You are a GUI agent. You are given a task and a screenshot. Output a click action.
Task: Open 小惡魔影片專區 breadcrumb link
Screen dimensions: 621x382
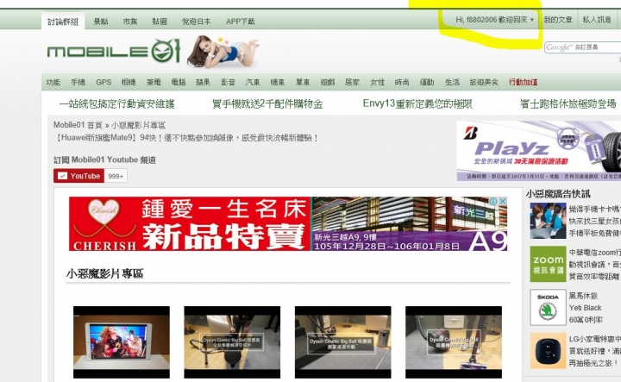point(138,125)
